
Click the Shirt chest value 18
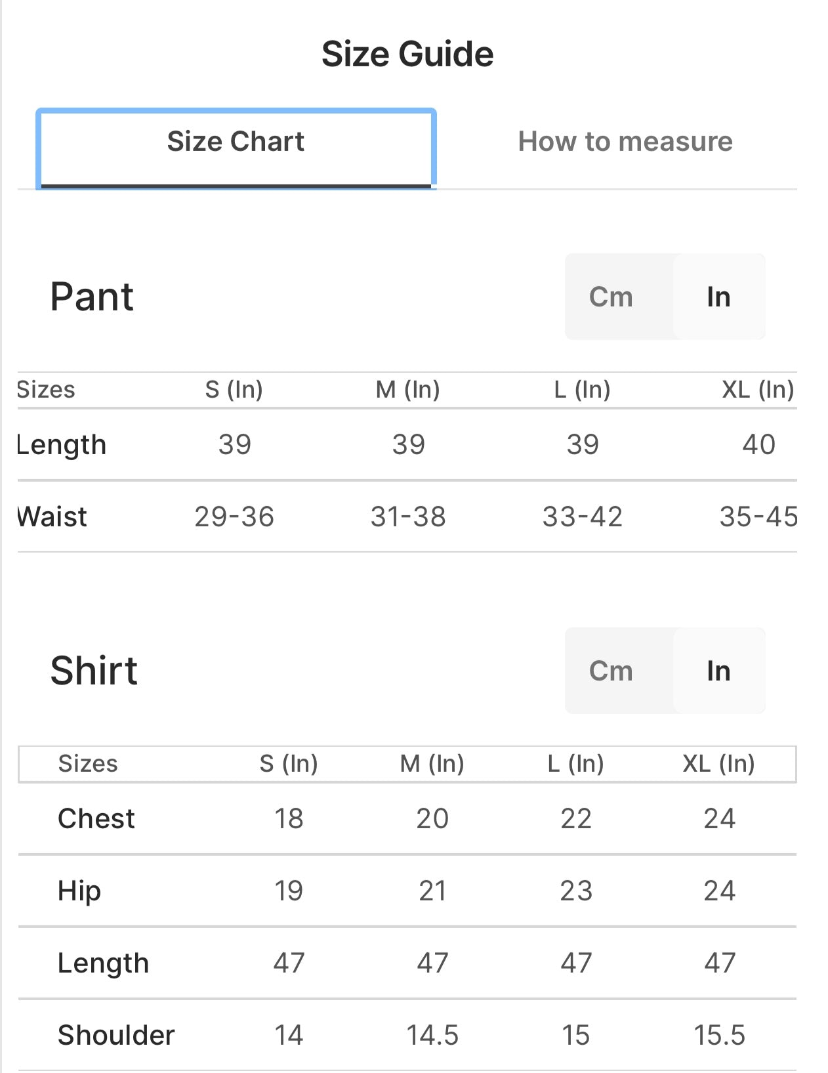pos(289,819)
